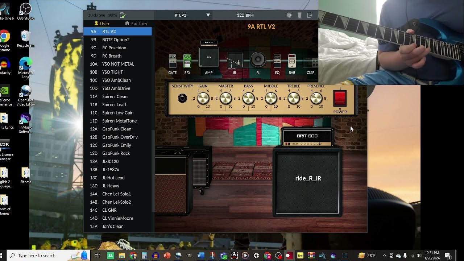Select preset 9D RC Breath

coord(117,56)
